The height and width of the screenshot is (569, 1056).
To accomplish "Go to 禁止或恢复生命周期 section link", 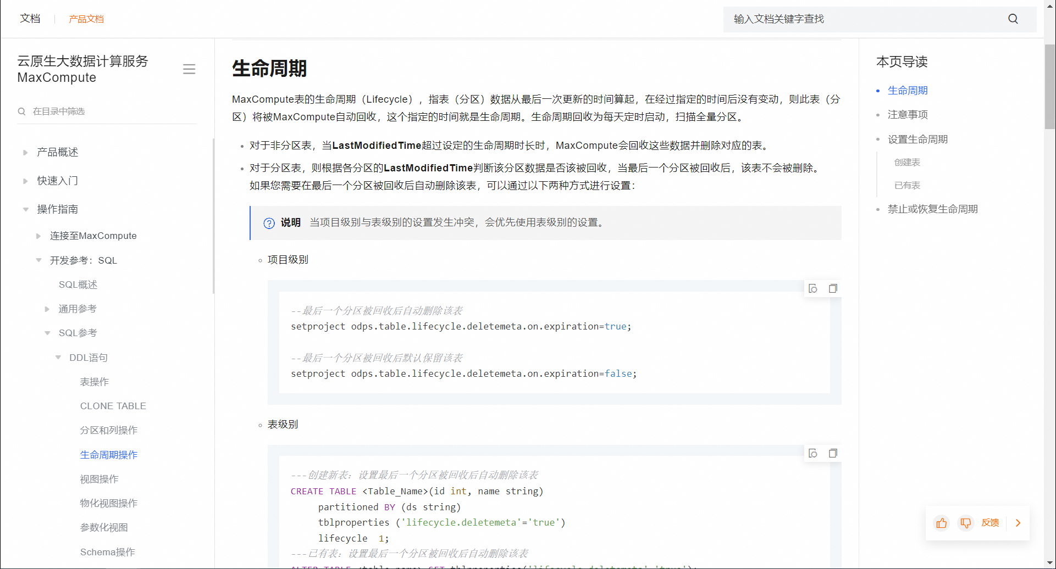I will pos(932,209).
